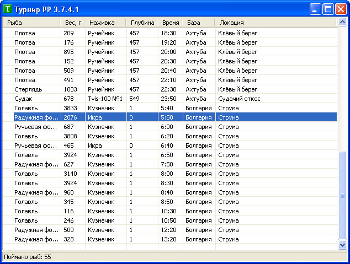This screenshot has width=350, height=264.
Task: Maximize the Турнир РР window
Action: pyautogui.click(x=328, y=9)
